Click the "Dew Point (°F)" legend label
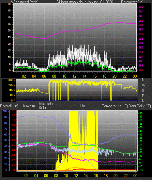Image resolution: width=152 pixels, height=180 pixels. tap(140, 106)
